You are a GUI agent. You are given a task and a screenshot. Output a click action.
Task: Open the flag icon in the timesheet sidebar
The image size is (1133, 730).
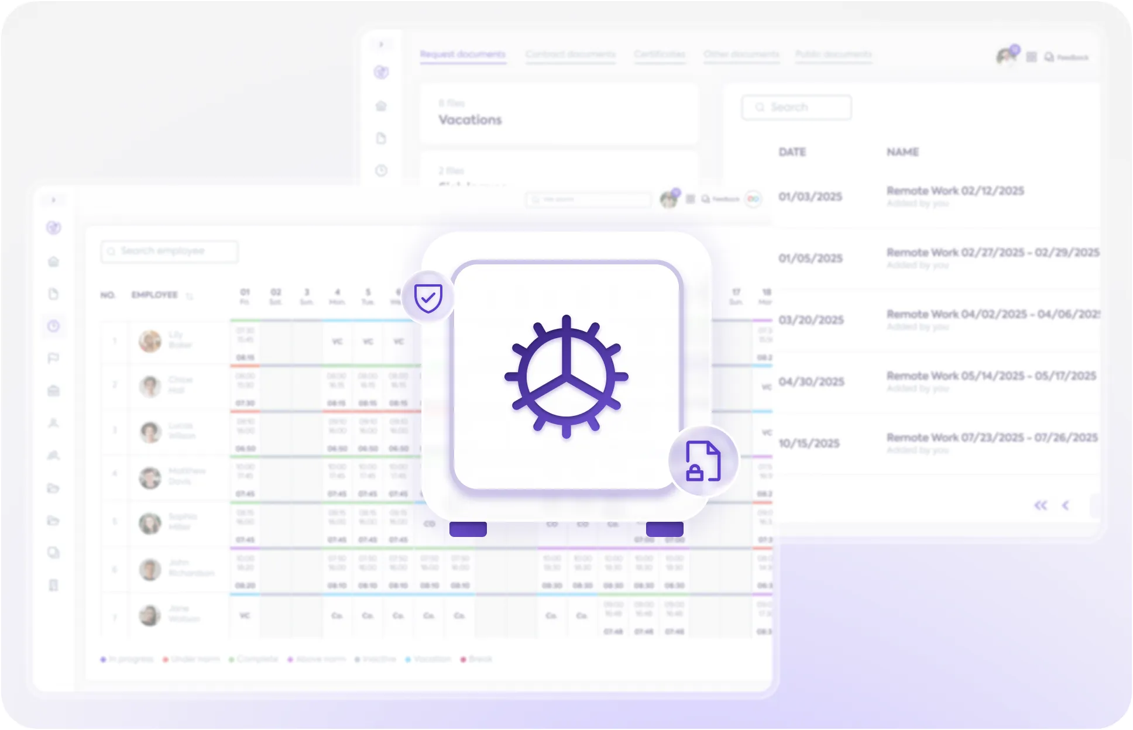point(53,358)
